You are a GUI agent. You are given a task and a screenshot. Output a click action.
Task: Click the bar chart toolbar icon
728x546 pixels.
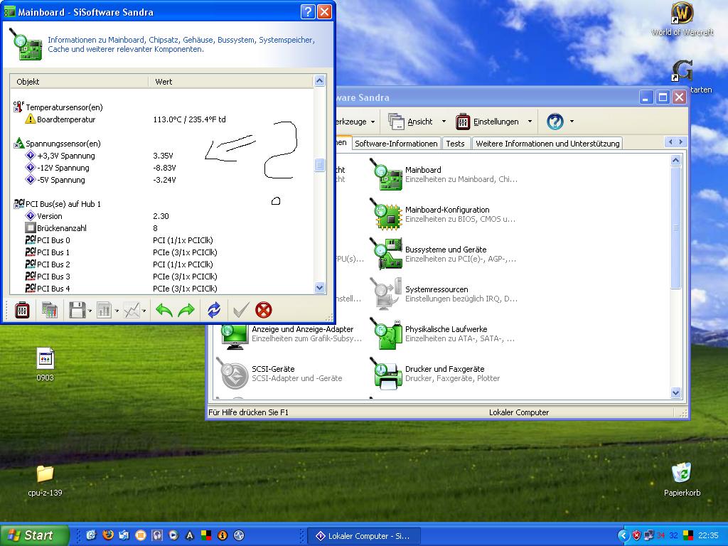[104, 310]
